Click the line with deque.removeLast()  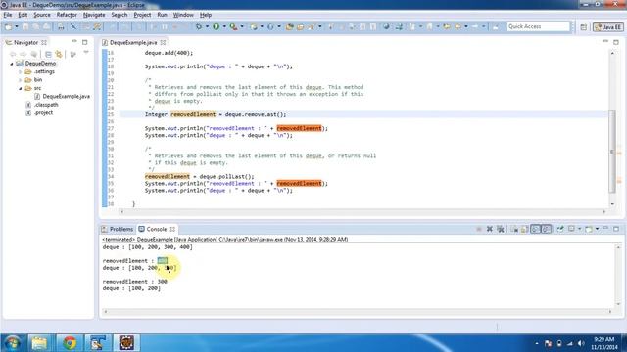click(216, 114)
